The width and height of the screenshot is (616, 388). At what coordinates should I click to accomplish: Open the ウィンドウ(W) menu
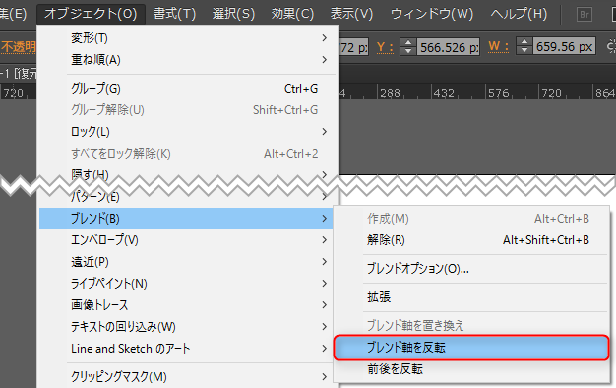click(432, 14)
